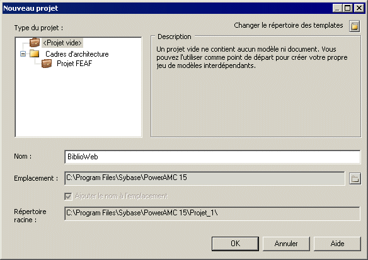Click inside the Nom text field
Viewport: 368px width, 260px height.
pos(212,157)
